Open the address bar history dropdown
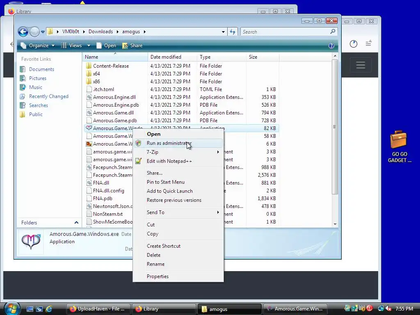 pyautogui.click(x=223, y=32)
